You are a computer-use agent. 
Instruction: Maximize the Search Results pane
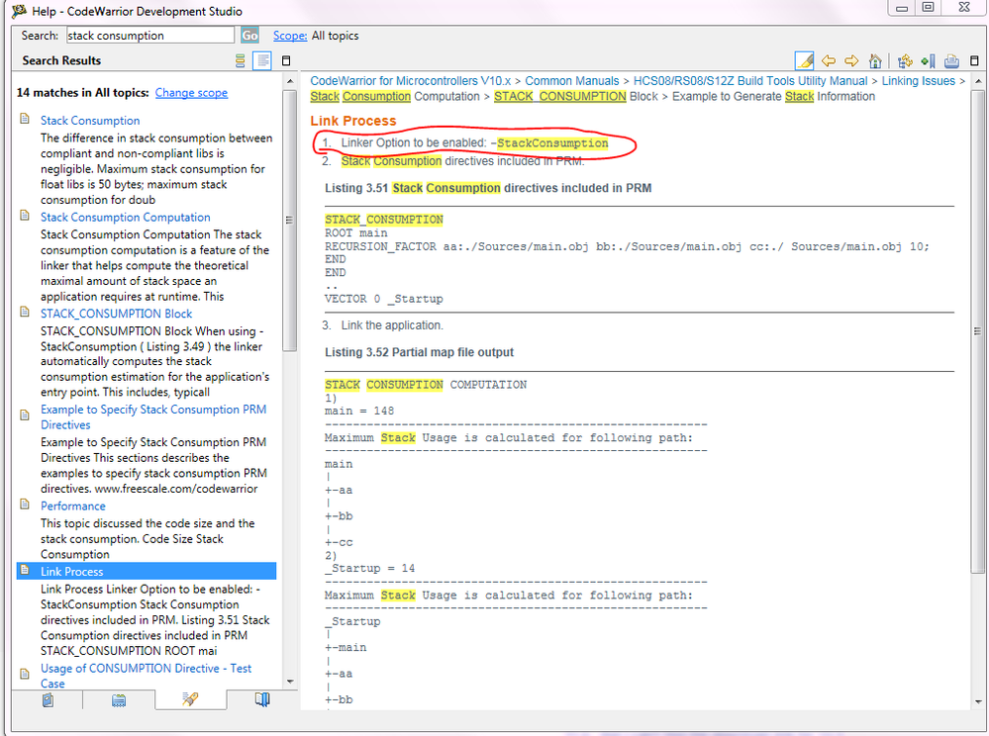coord(286,60)
